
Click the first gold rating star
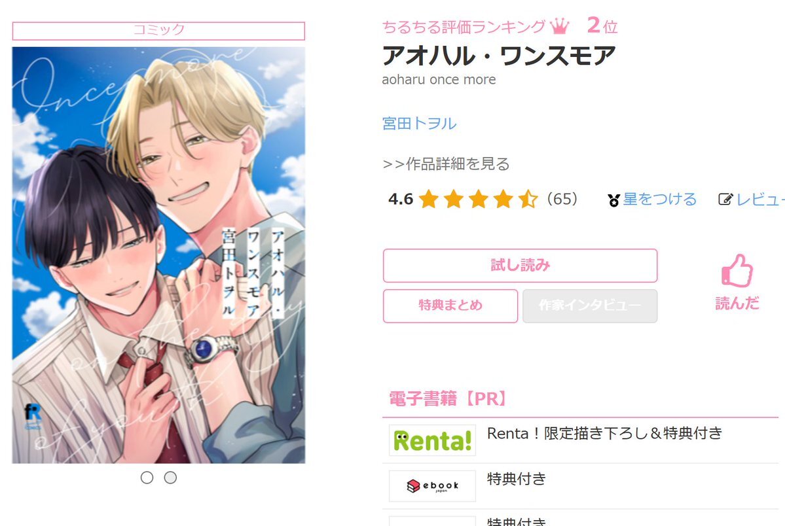coord(429,199)
